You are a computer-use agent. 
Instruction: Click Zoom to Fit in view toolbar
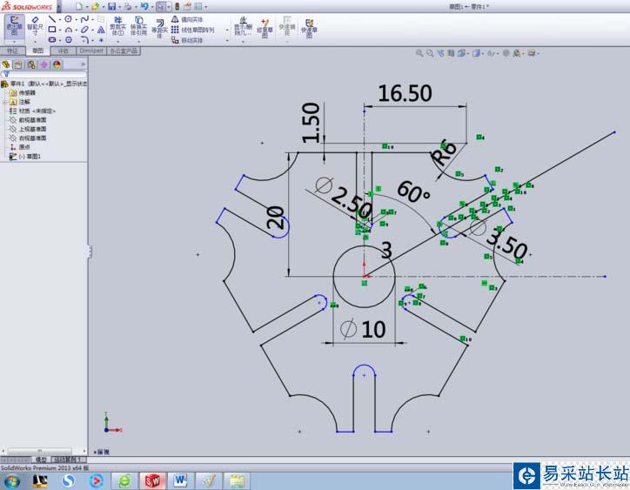coord(419,54)
